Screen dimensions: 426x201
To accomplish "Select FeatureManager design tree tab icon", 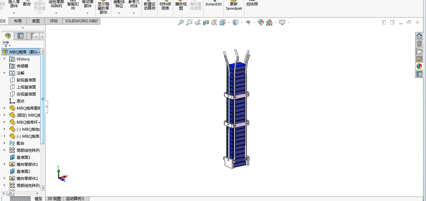I will click(8, 36).
